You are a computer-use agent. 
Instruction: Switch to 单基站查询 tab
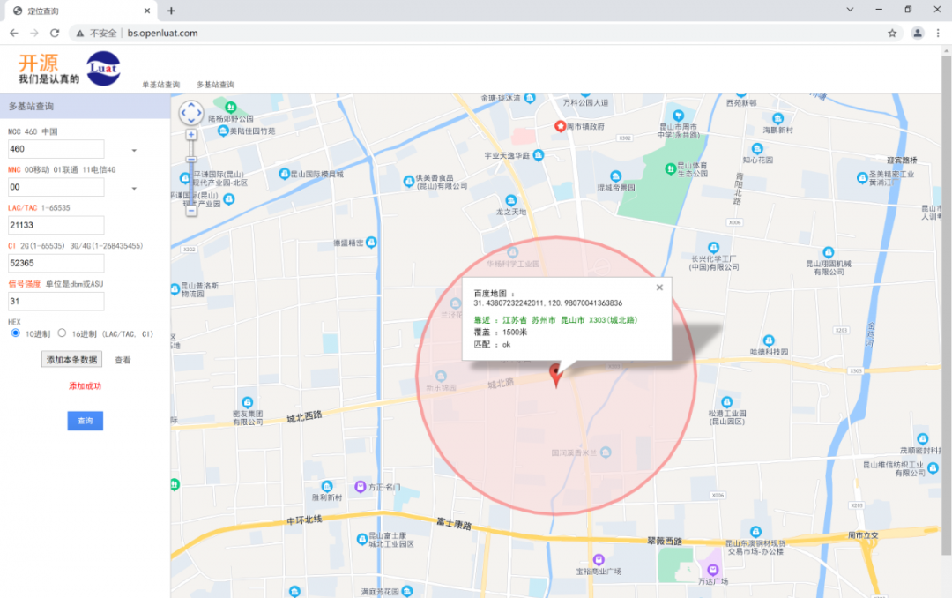point(161,85)
